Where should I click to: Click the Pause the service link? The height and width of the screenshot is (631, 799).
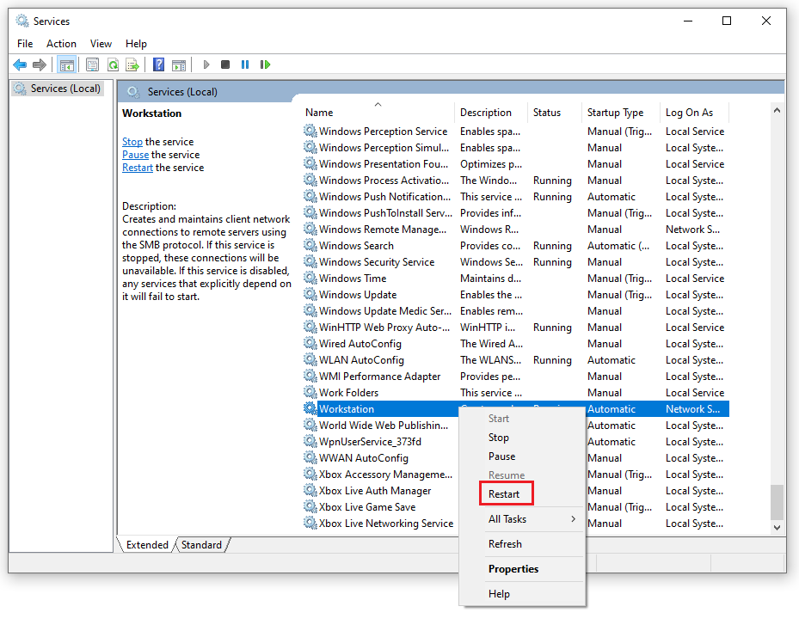(136, 155)
